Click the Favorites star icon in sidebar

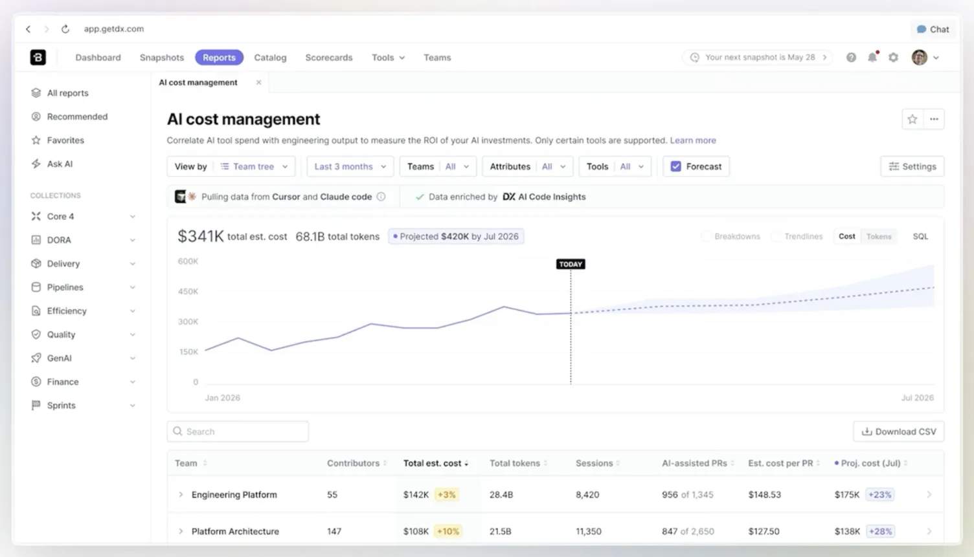click(36, 140)
